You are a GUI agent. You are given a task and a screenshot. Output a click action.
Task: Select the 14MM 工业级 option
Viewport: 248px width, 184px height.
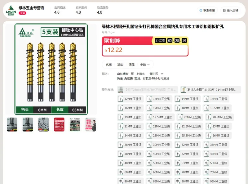(188, 99)
